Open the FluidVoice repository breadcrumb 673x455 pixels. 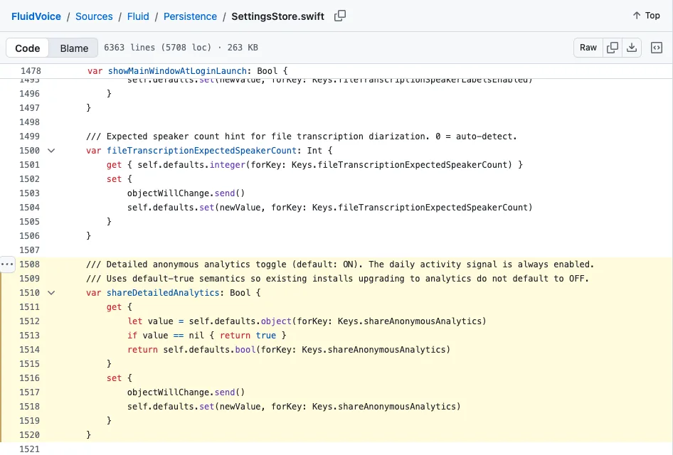coord(36,16)
